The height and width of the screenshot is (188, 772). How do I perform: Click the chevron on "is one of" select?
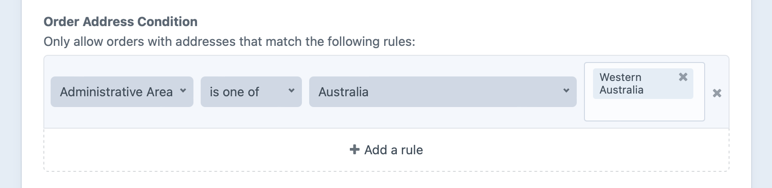pos(292,91)
